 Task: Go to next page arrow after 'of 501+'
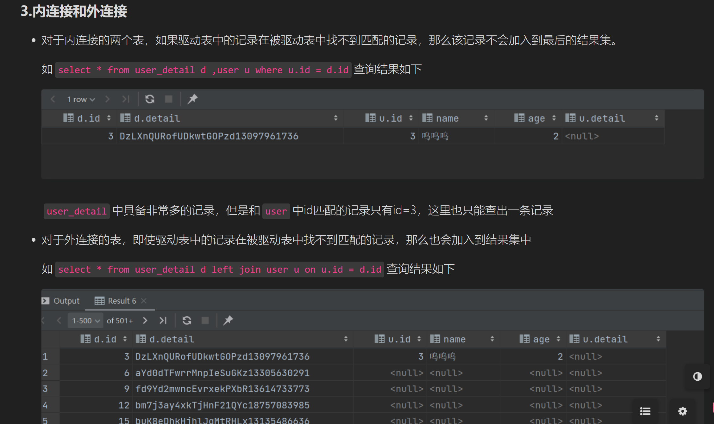[145, 320]
